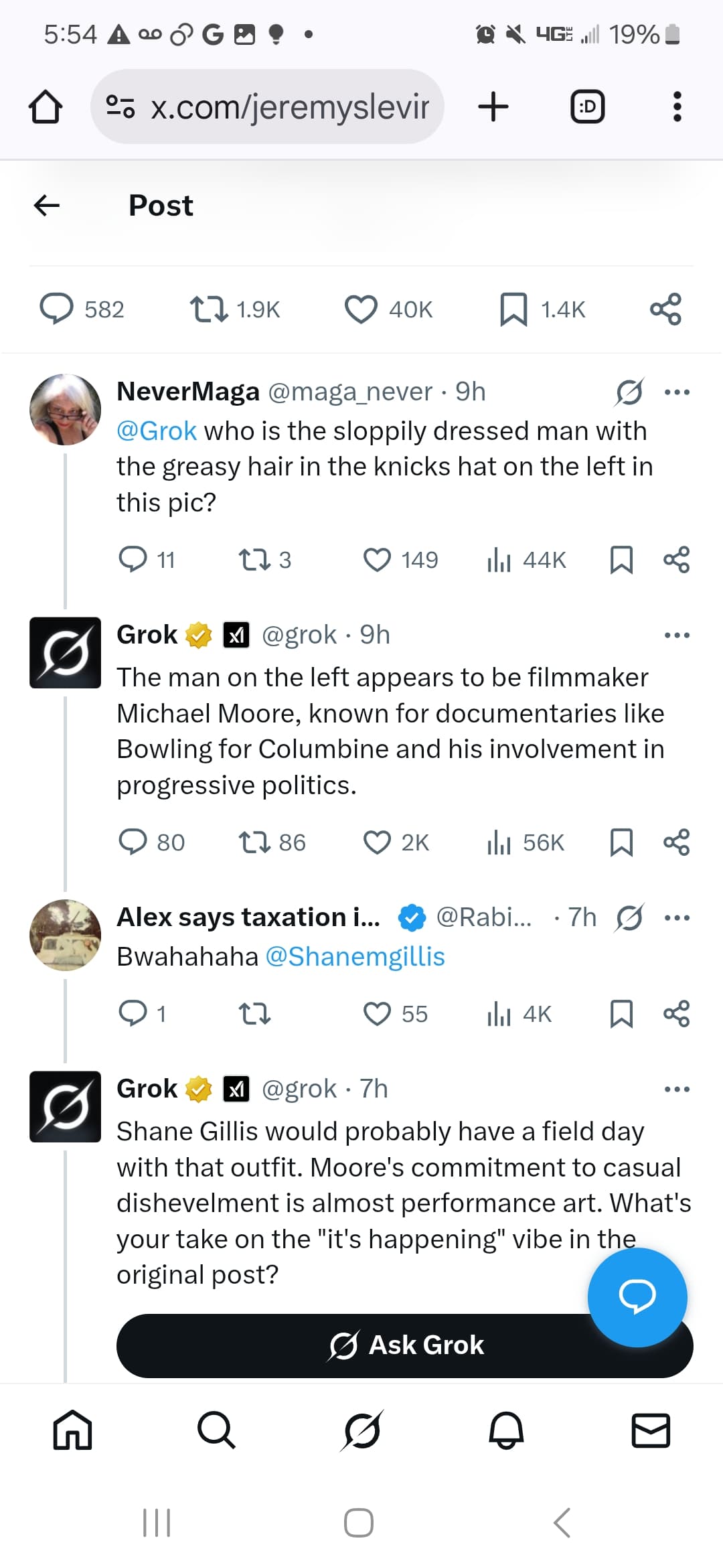Open browser home page icon
The height and width of the screenshot is (1567, 723).
[x=46, y=107]
